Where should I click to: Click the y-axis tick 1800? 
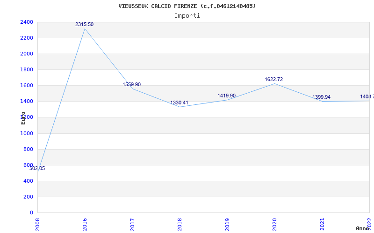pyautogui.click(x=27, y=69)
